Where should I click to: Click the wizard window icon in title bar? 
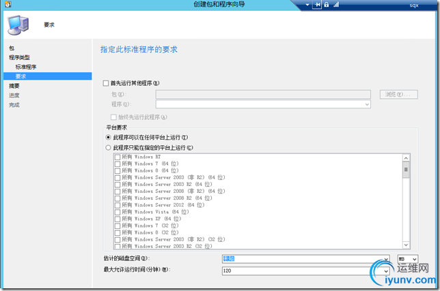[8, 5]
